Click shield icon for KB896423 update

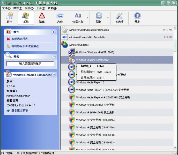coord(72,142)
